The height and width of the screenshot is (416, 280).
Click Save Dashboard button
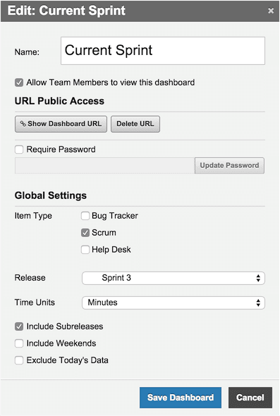tap(181, 398)
